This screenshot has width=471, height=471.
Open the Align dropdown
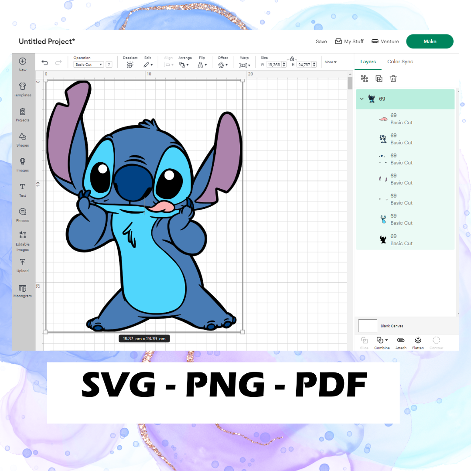[169, 65]
